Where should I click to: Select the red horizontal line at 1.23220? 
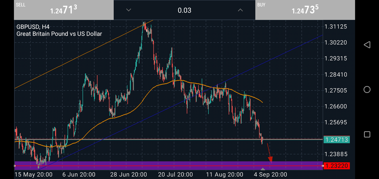point(169,166)
